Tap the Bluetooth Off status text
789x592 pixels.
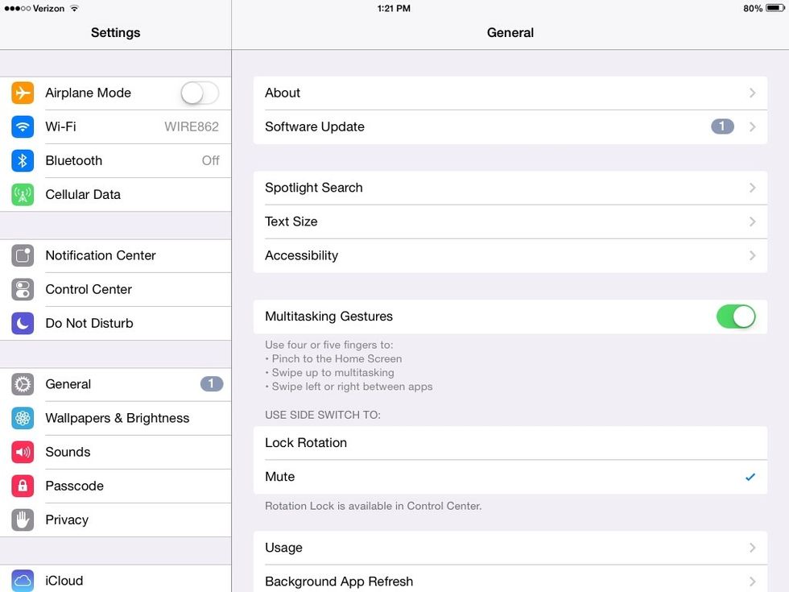(210, 160)
